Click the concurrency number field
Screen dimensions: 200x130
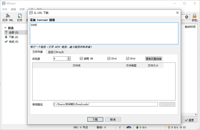click(x=60, y=59)
